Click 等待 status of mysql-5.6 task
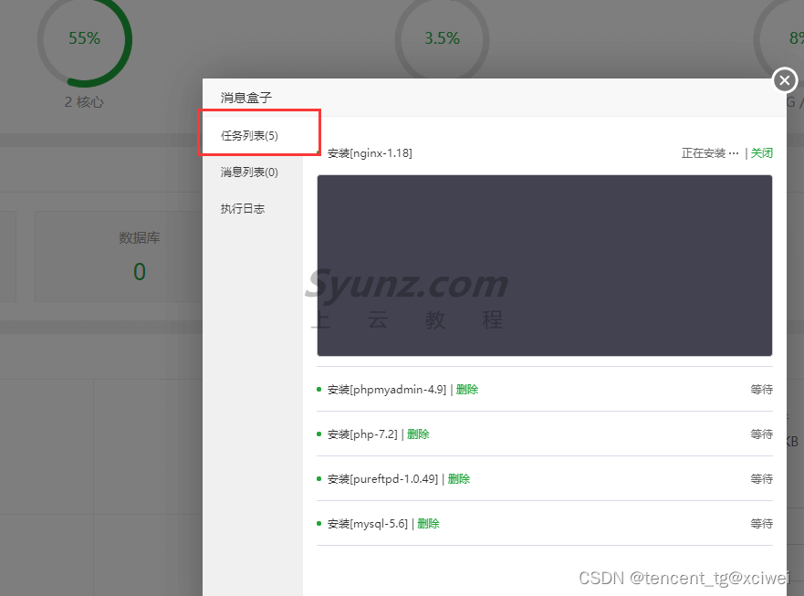The height and width of the screenshot is (596, 804). pyautogui.click(x=761, y=524)
